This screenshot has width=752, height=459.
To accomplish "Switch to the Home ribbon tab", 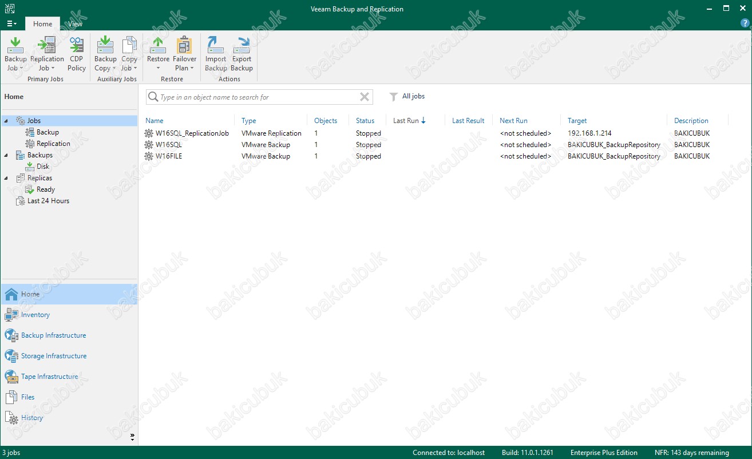I will click(42, 24).
